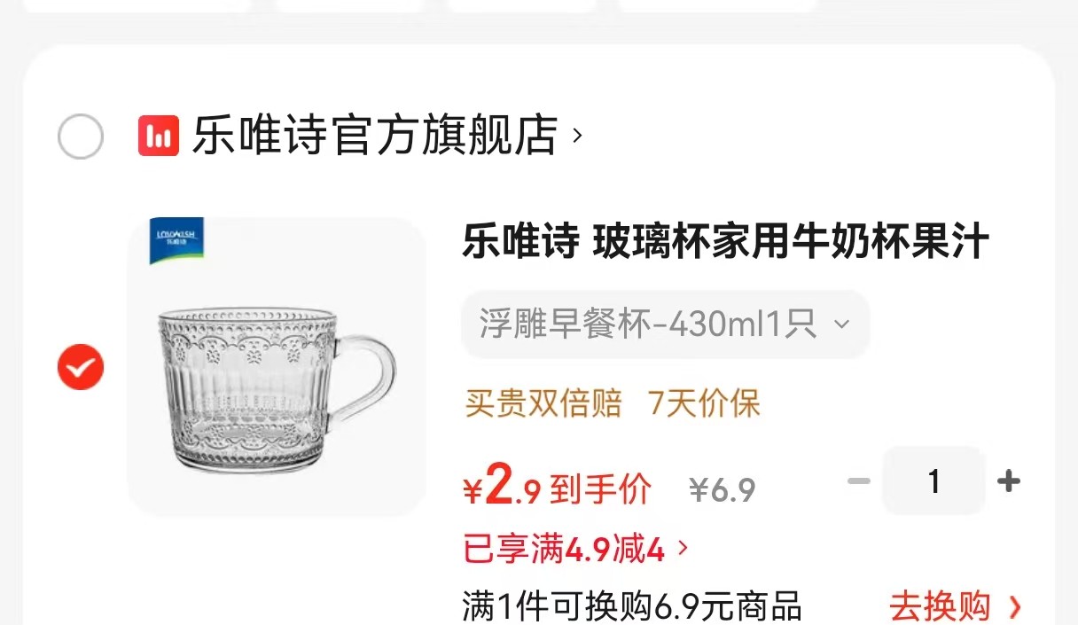This screenshot has width=1078, height=625.
Task: Click the arrow beside 已享满4.9减4
Action: click(x=682, y=550)
